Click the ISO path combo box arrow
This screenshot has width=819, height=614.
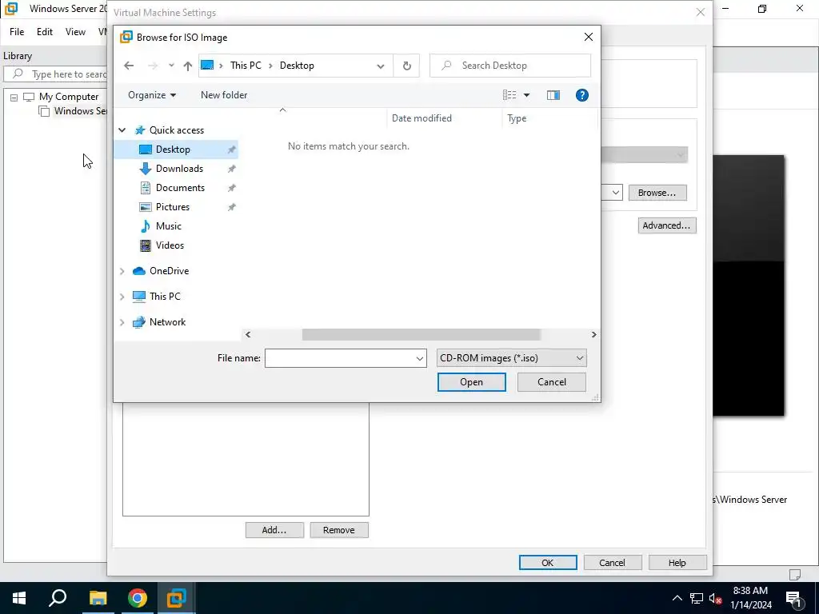click(x=616, y=193)
